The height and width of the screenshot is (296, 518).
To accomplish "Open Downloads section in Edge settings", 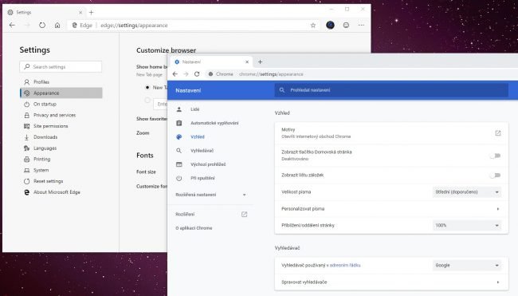I will point(61,137).
